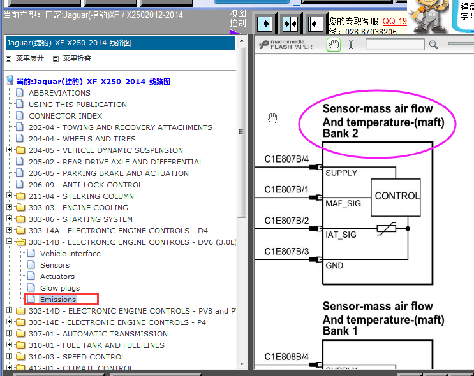Click the tree panel vertical scrollbar thumb
474x376 pixels.
coord(242,132)
